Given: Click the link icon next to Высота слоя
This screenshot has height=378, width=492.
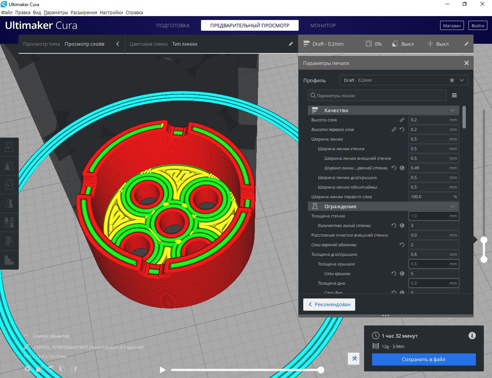Looking at the screenshot, I should click(x=402, y=120).
